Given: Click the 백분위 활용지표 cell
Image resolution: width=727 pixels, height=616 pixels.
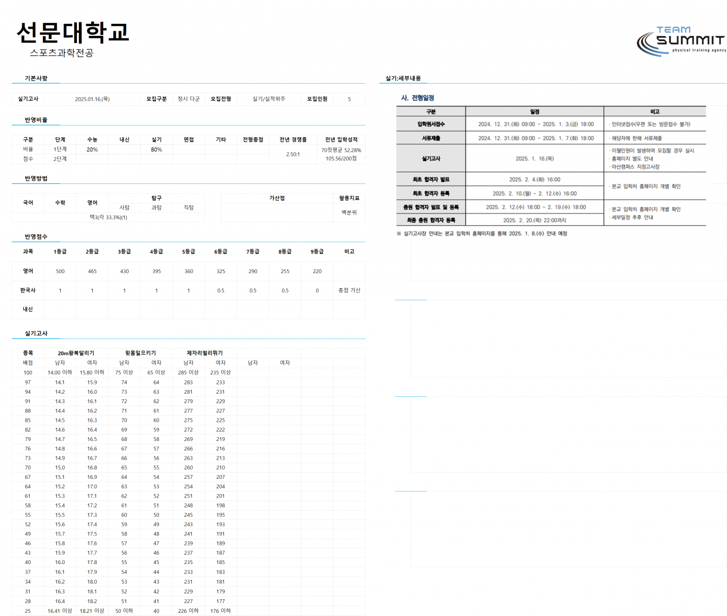Looking at the screenshot, I should coord(349,212).
